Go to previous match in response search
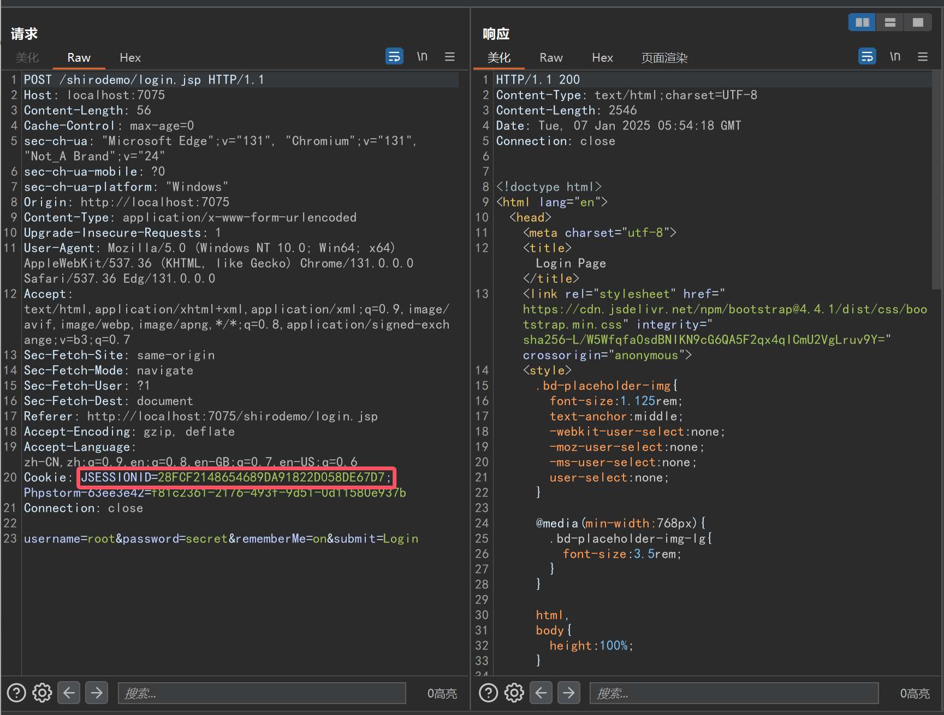The height and width of the screenshot is (715, 944). coord(541,693)
